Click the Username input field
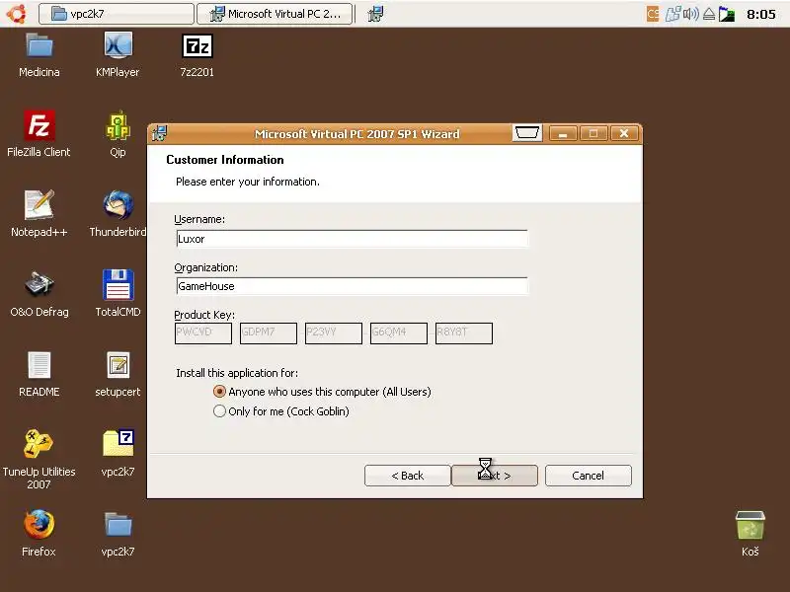This screenshot has width=790, height=592. click(352, 239)
